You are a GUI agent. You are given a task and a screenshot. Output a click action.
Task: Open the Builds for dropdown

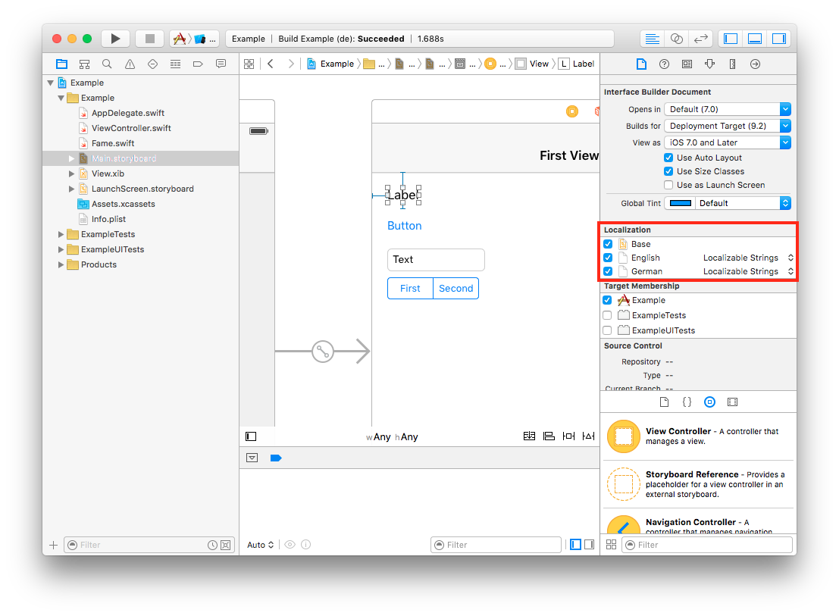[727, 126]
